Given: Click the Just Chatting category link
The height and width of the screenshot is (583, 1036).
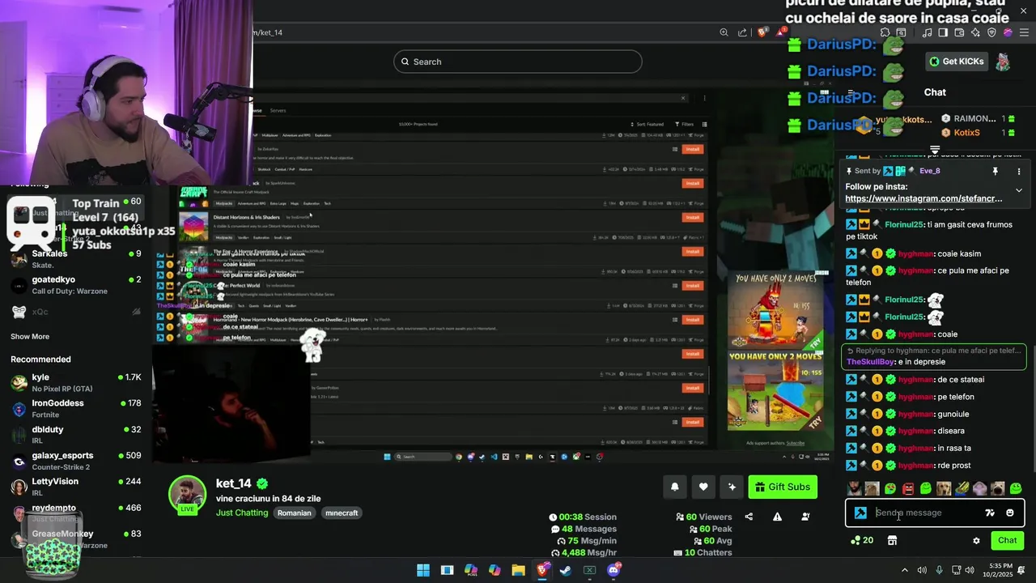Looking at the screenshot, I should 242,513.
